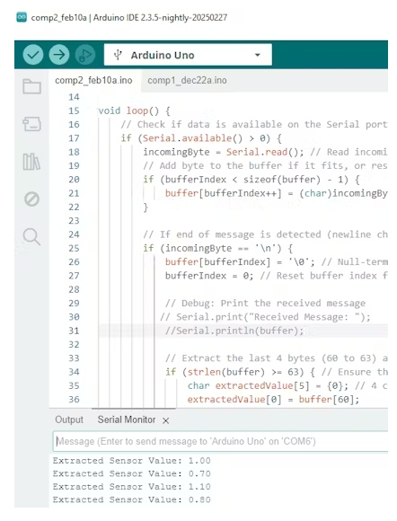Click the Upload arrow button

59,55
